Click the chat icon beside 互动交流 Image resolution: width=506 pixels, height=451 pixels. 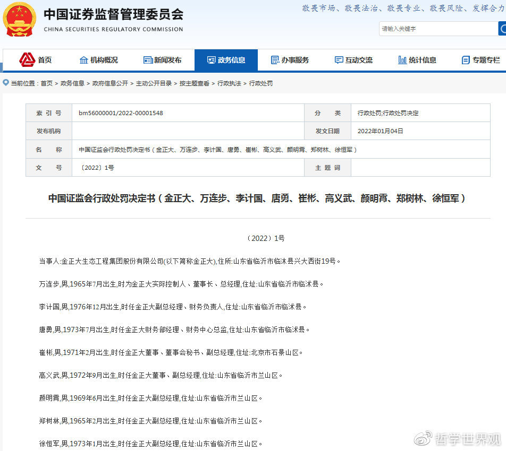coord(339,60)
